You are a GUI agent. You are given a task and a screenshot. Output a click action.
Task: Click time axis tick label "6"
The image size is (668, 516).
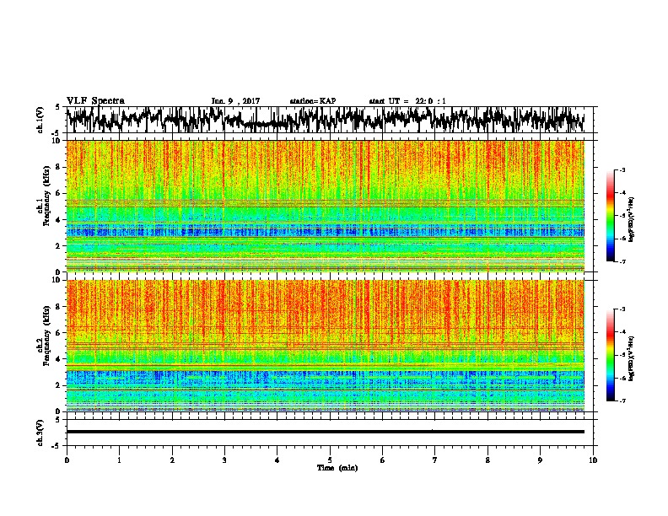pos(383,460)
